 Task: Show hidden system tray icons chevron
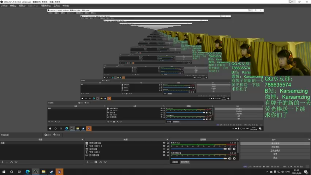coord(267,172)
